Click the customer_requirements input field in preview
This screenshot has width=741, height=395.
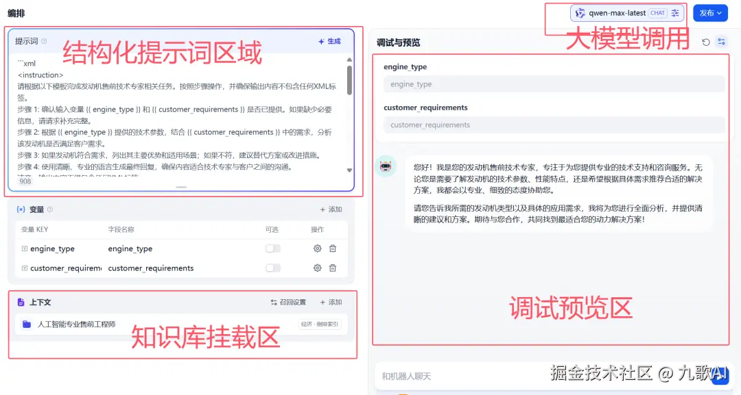554,125
